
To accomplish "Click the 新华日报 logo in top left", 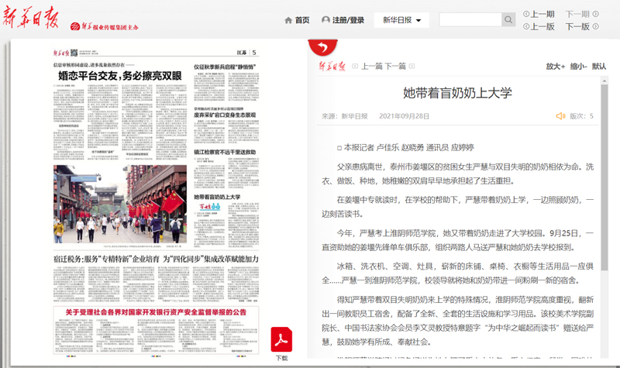I will point(33,20).
